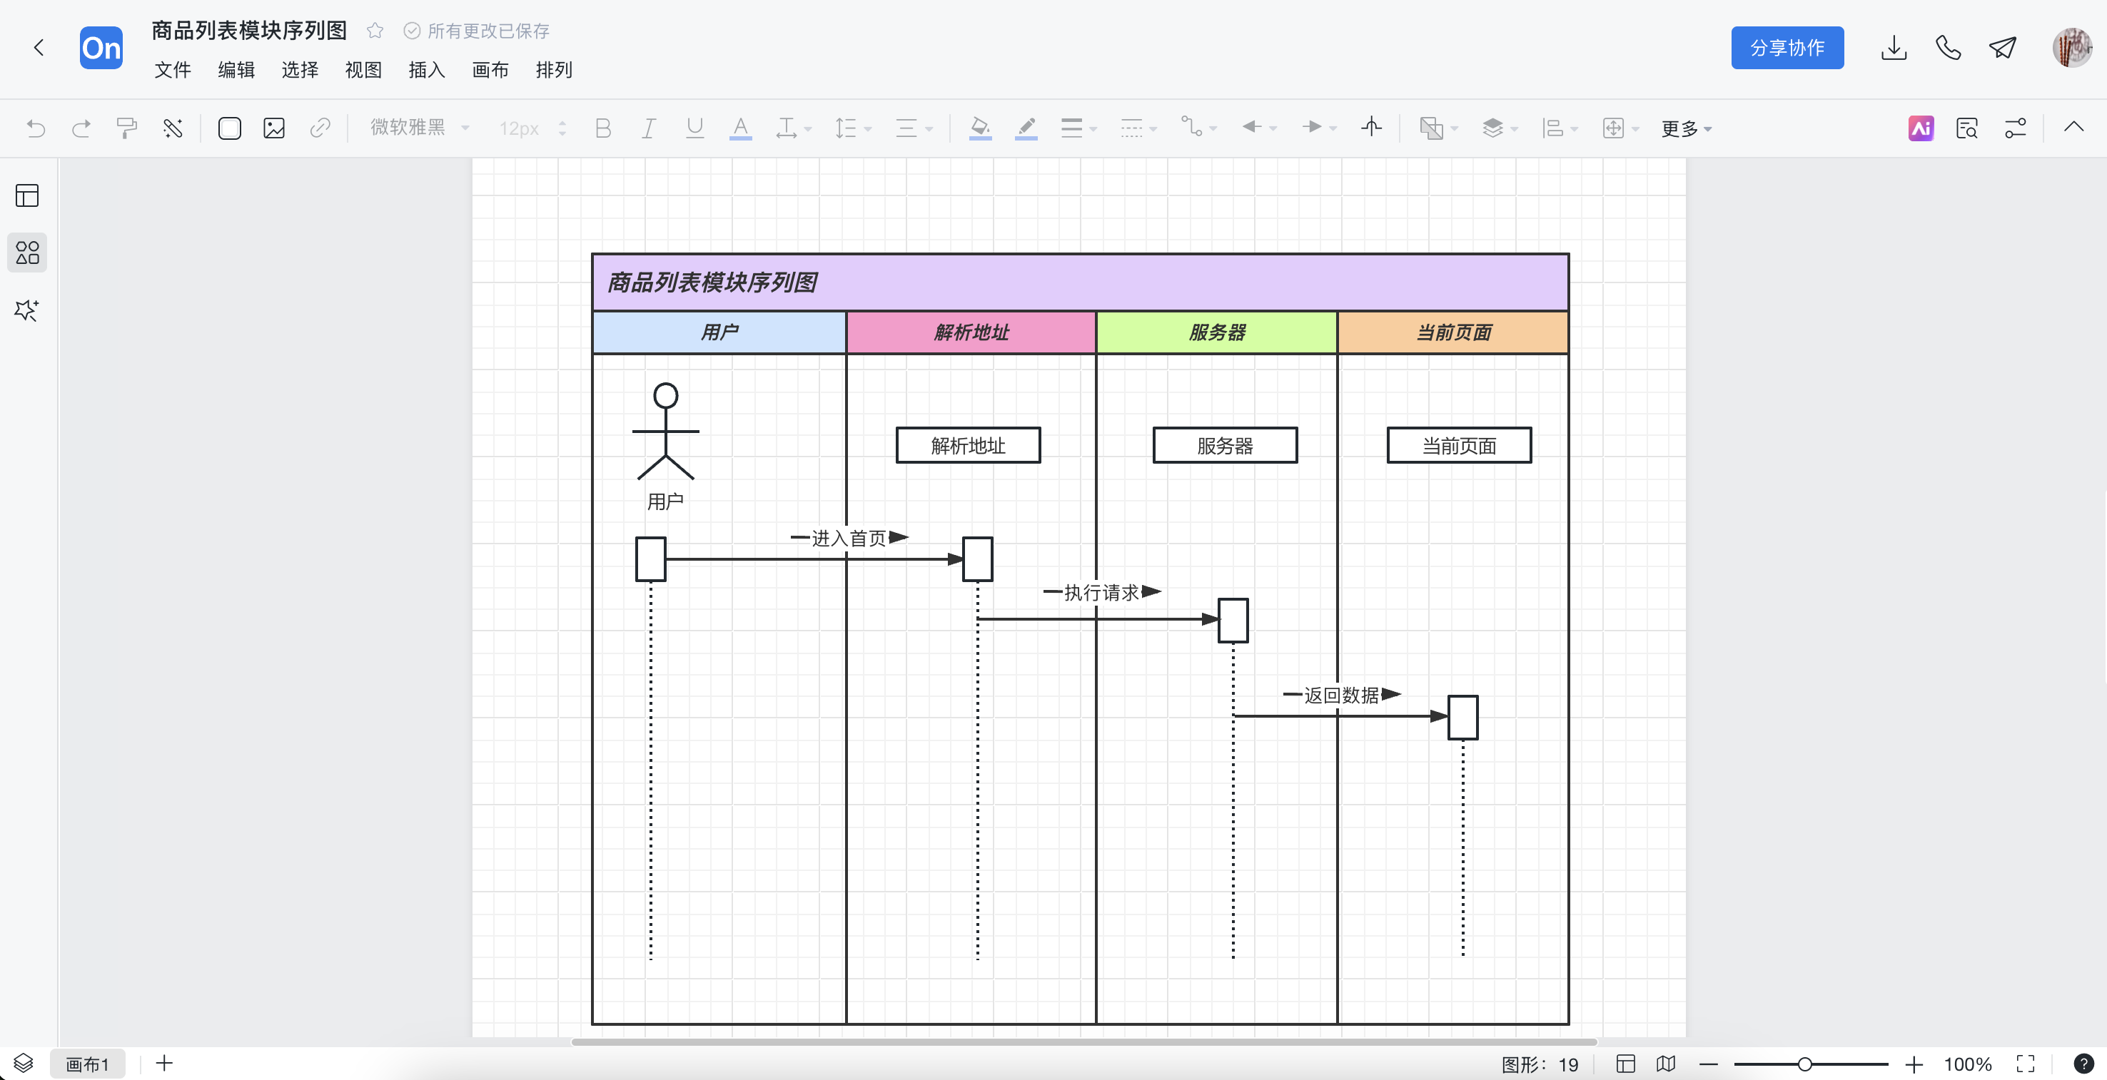Toggle fullscreen view in status bar
Image resolution: width=2107 pixels, height=1080 pixels.
pyautogui.click(x=2025, y=1064)
